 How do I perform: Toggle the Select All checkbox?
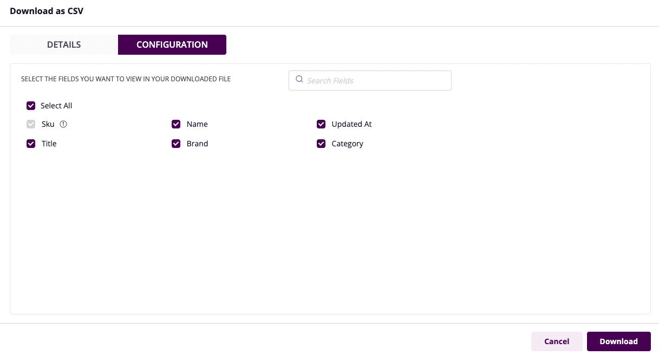31,106
